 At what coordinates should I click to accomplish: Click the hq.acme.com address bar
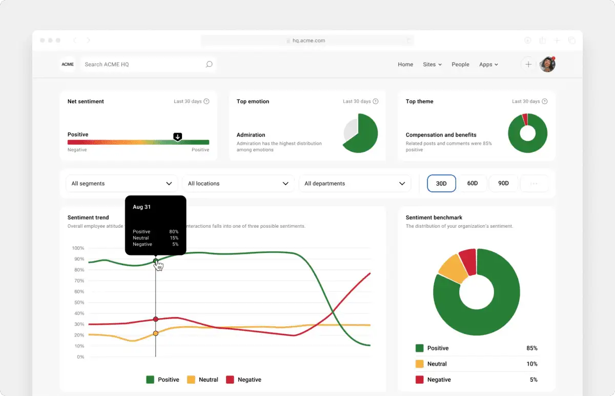pos(307,41)
